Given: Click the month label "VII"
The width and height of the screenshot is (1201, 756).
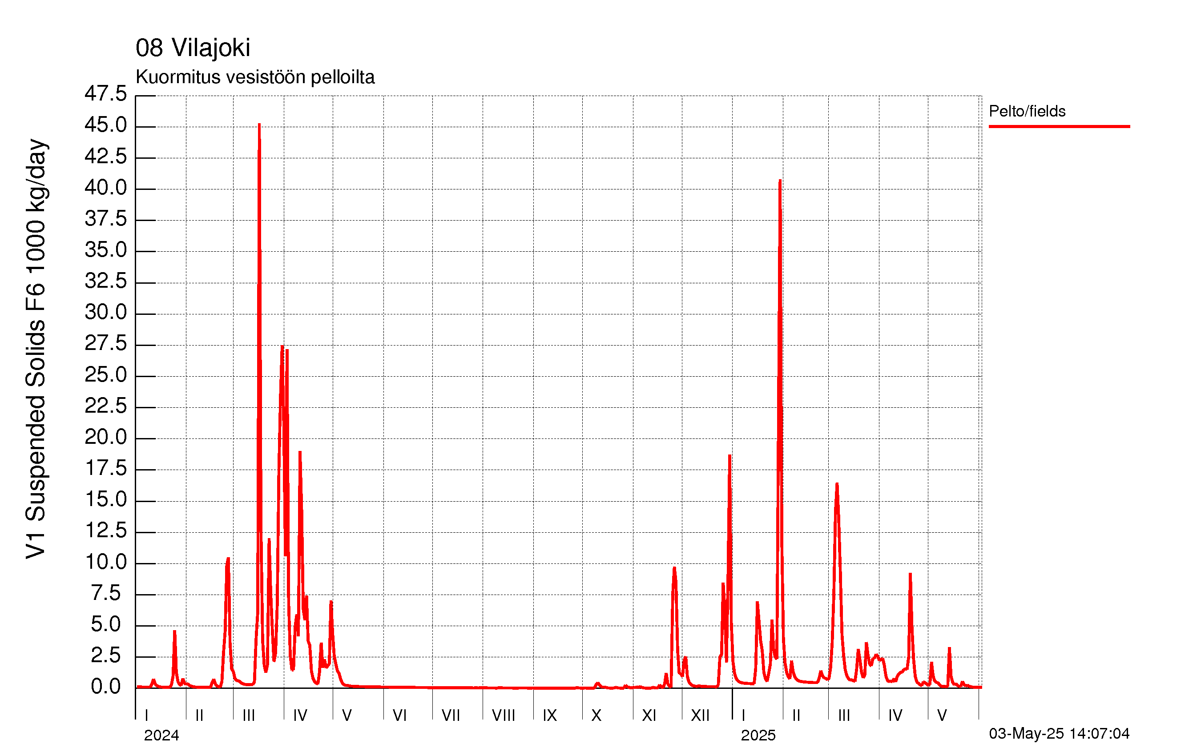Looking at the screenshot, I should tap(451, 716).
